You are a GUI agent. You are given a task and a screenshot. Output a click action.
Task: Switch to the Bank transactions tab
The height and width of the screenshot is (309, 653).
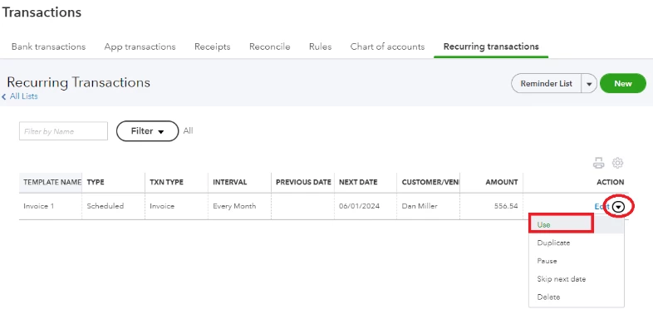click(48, 47)
